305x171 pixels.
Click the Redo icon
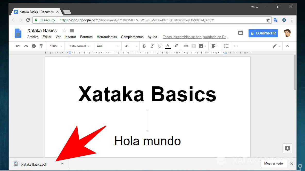[x=26, y=46]
